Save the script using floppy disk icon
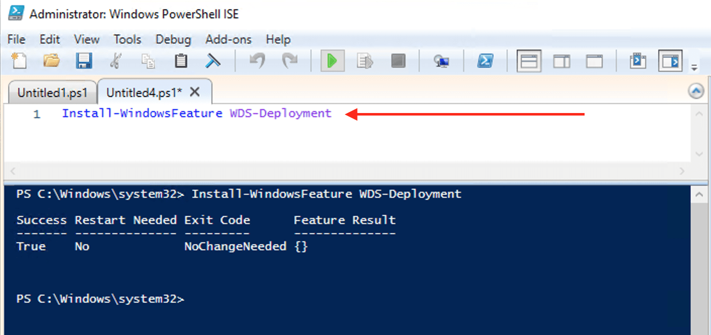 [x=83, y=61]
